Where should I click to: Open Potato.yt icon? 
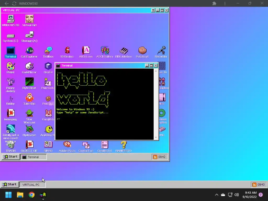pos(142,52)
